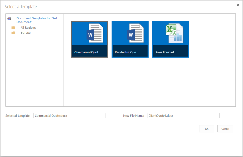Click the Europe folder icon
Viewport: 243px width, 157px height.
click(x=13, y=33)
